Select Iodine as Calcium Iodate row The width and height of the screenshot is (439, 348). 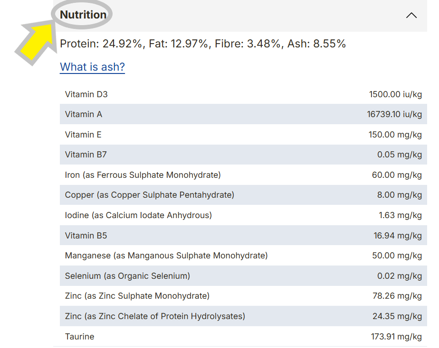tap(243, 215)
